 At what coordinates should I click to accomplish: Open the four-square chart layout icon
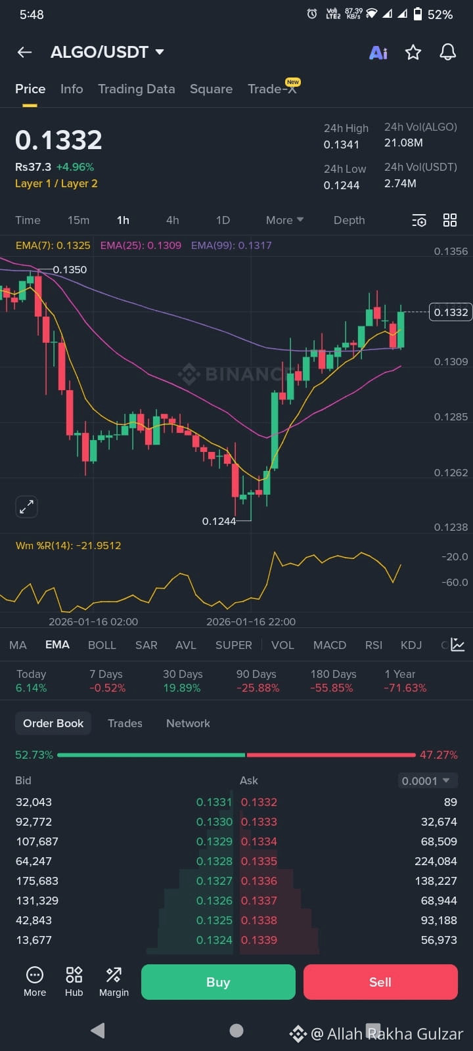click(x=450, y=220)
